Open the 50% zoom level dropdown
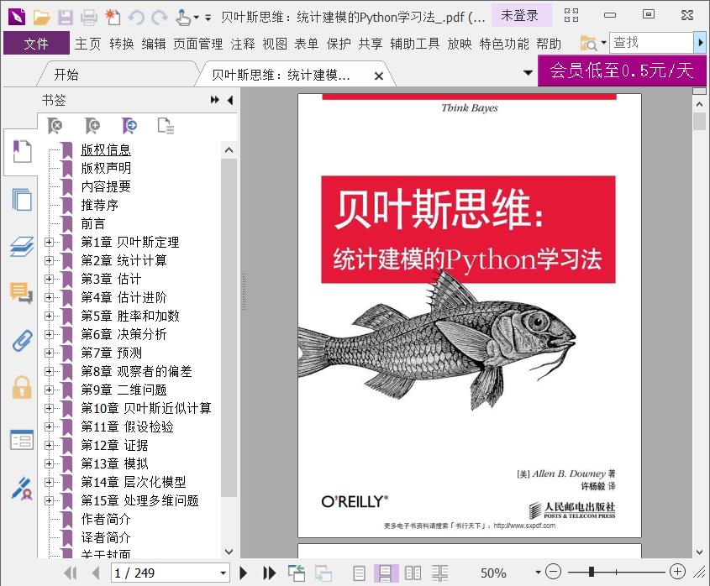Screen dimensions: 710x586 coord(538,573)
